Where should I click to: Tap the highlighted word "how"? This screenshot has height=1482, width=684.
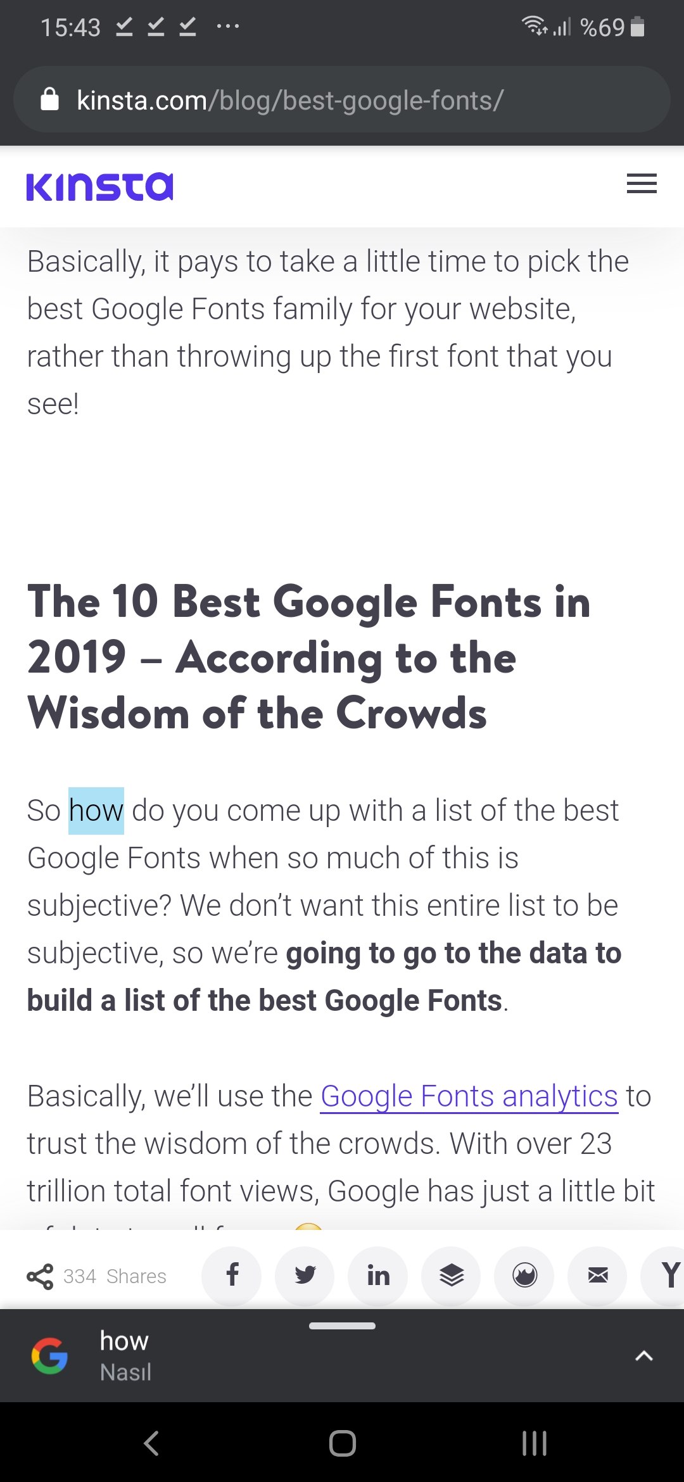coord(96,811)
